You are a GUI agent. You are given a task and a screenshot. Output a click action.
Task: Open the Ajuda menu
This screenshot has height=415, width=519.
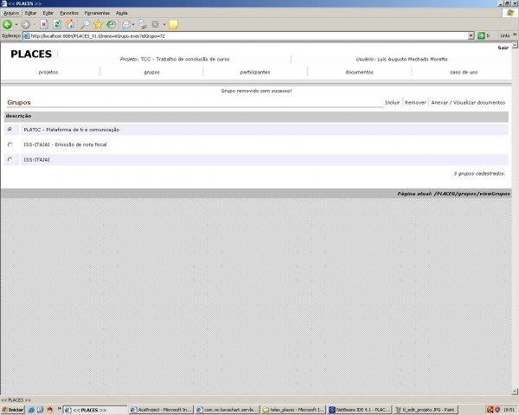(x=122, y=13)
